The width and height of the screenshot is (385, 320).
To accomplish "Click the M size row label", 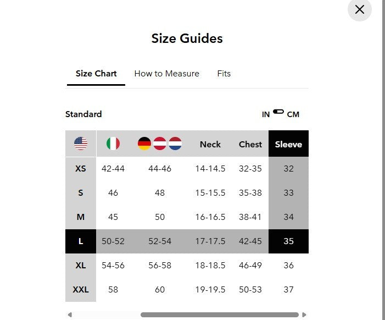I will pos(81,217).
